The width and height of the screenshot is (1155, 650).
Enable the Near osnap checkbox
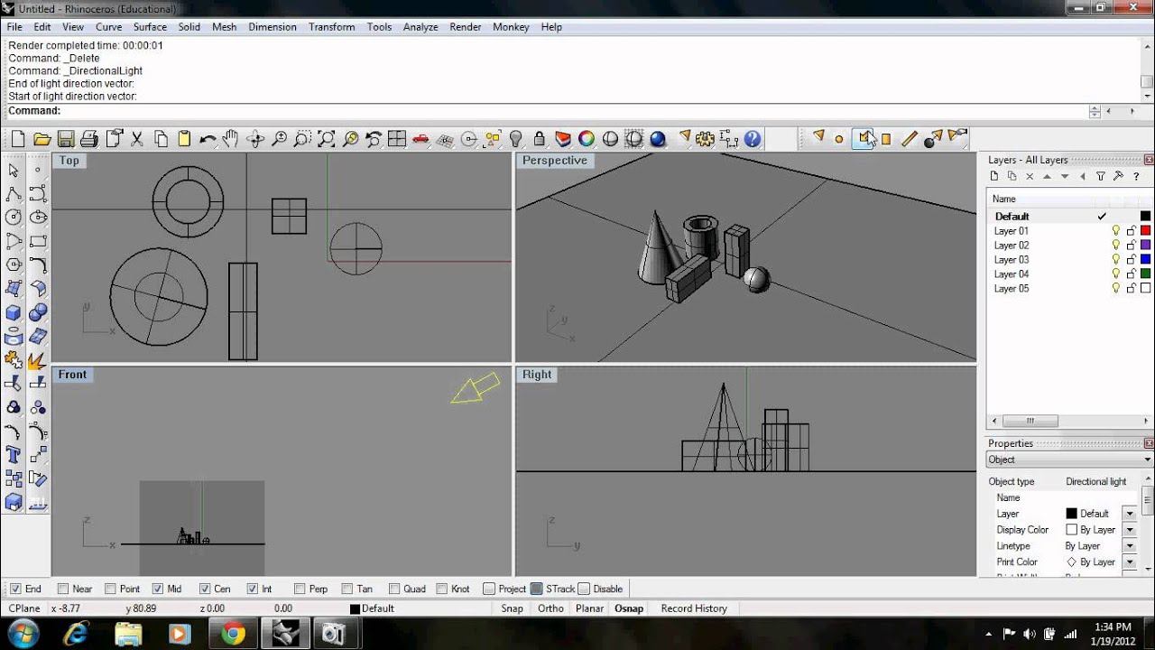[x=62, y=589]
